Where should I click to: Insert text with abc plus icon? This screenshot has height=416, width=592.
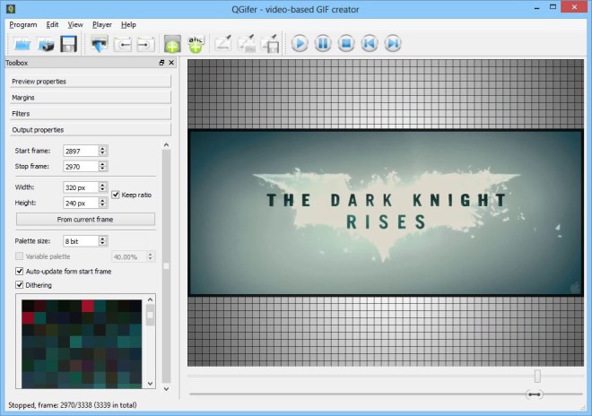pos(196,44)
